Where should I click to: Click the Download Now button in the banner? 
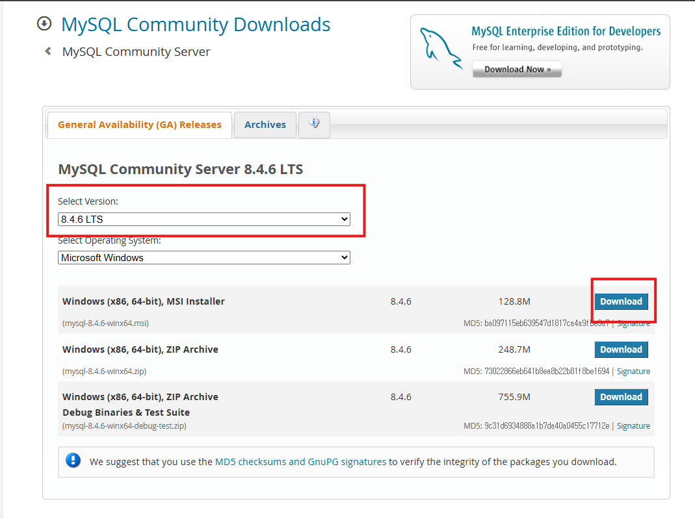click(518, 70)
